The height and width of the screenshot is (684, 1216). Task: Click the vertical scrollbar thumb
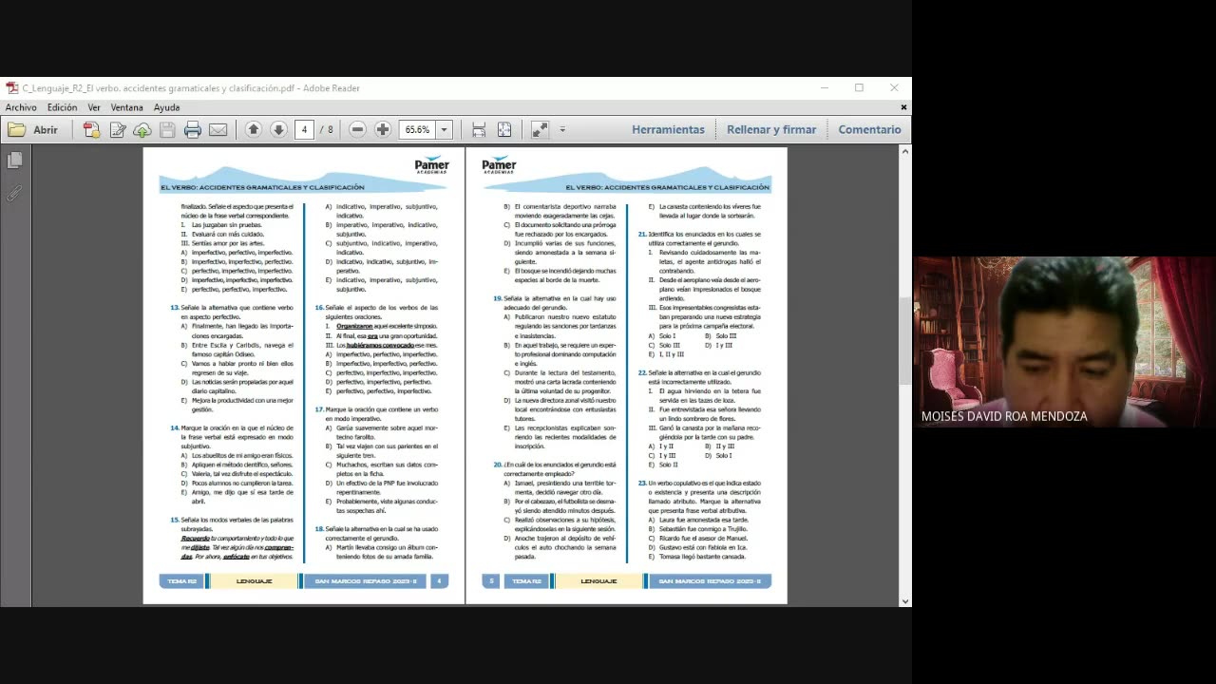(x=905, y=341)
